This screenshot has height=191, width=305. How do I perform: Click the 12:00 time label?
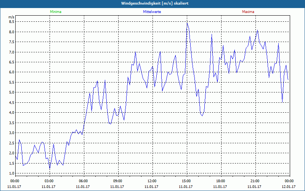tap(152, 181)
